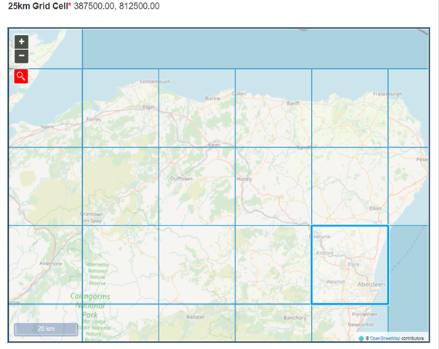Click the Ballater town label

[197, 318]
